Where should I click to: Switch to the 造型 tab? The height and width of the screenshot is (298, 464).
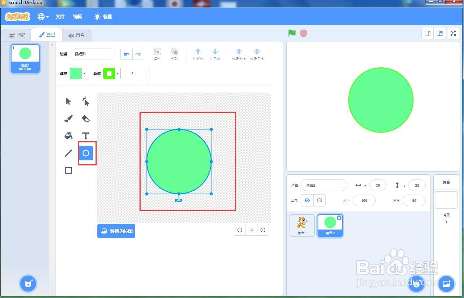click(x=47, y=35)
